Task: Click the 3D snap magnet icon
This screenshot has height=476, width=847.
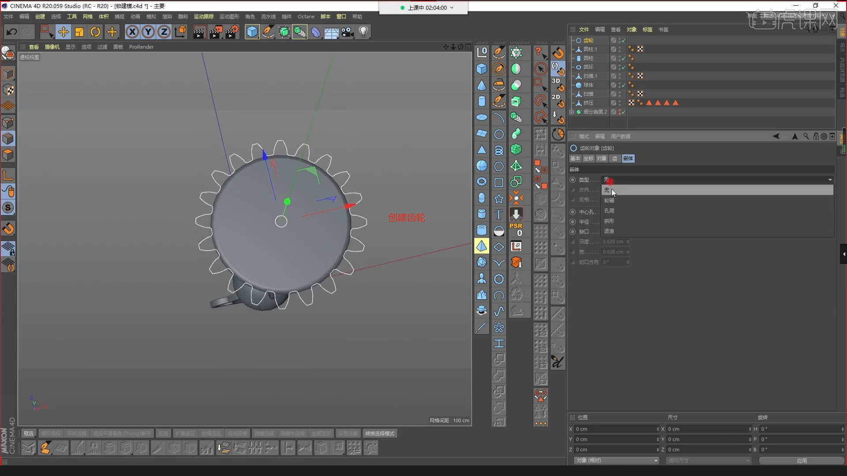Action: point(558,85)
